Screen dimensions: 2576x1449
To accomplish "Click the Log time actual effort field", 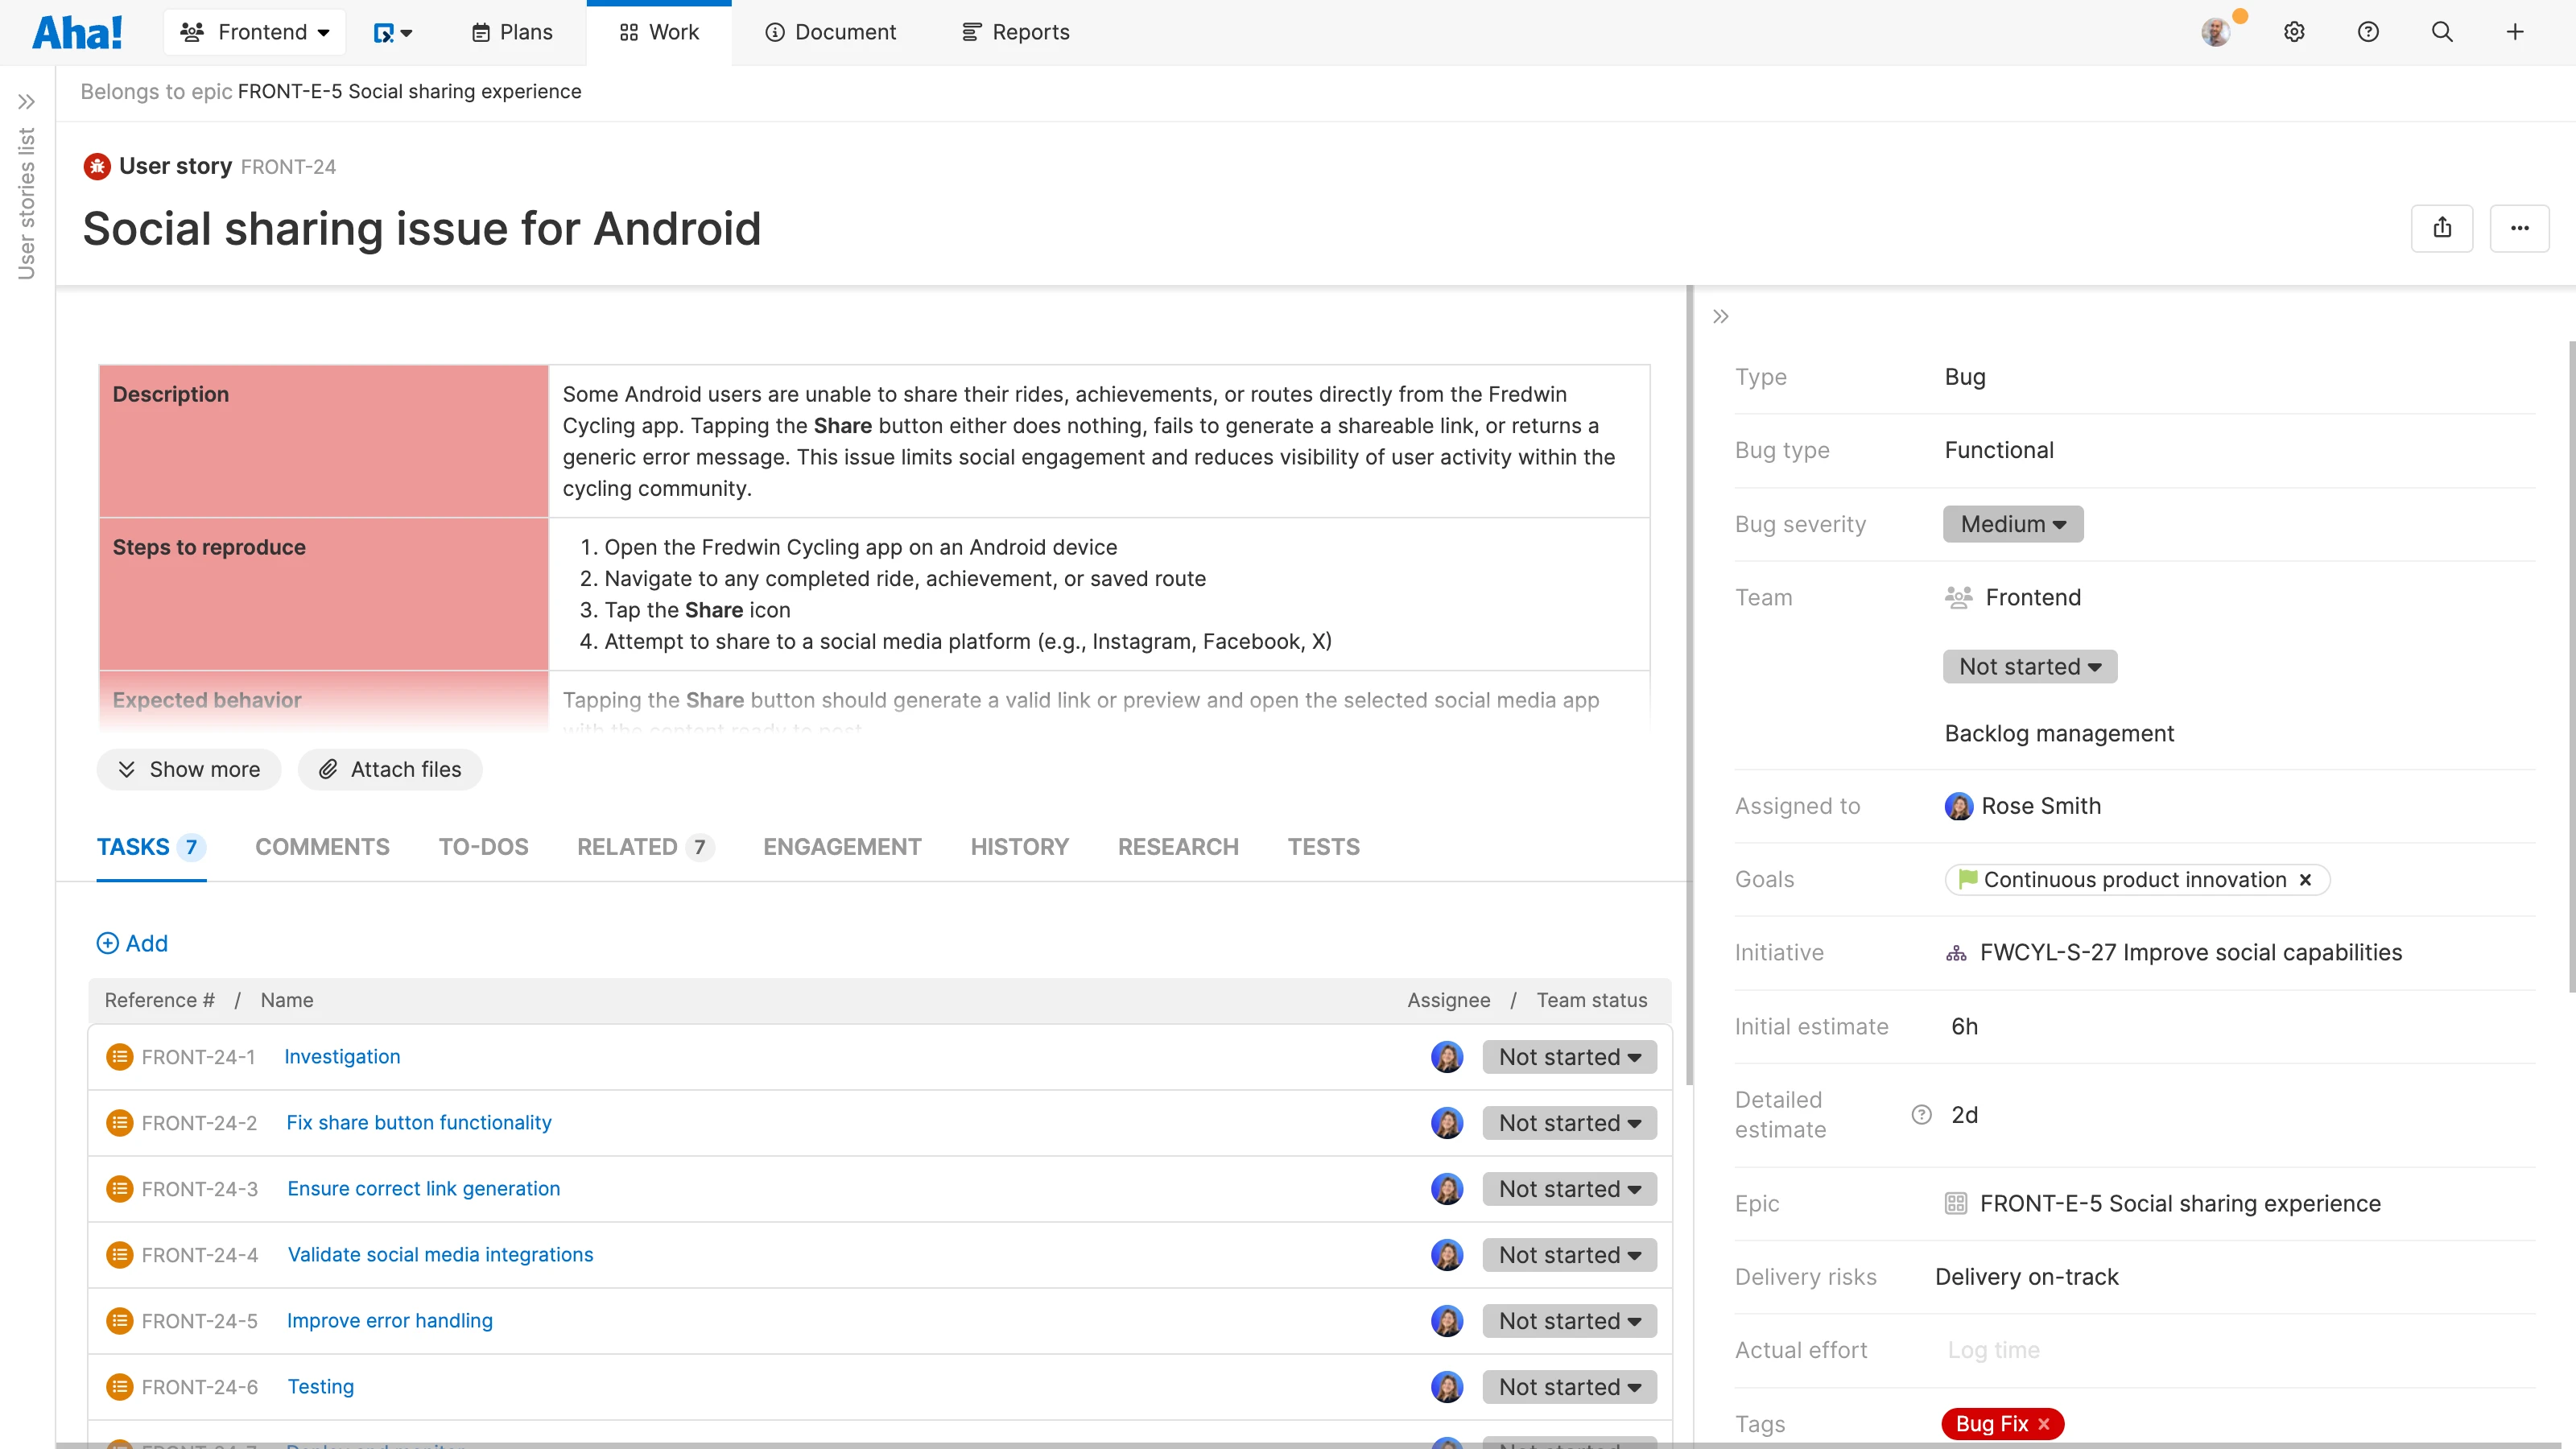I will pyautogui.click(x=1993, y=1350).
